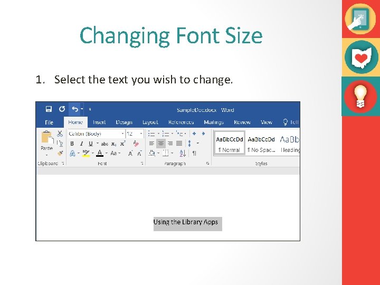Image resolution: width=380 pixels, height=285 pixels.
Task: Switch to the References tab
Action: 181,122
